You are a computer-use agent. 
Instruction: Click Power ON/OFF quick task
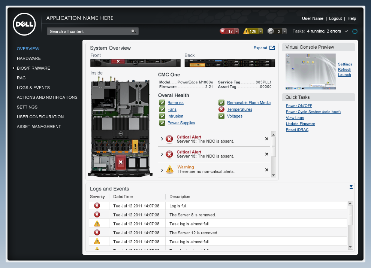[x=299, y=106]
